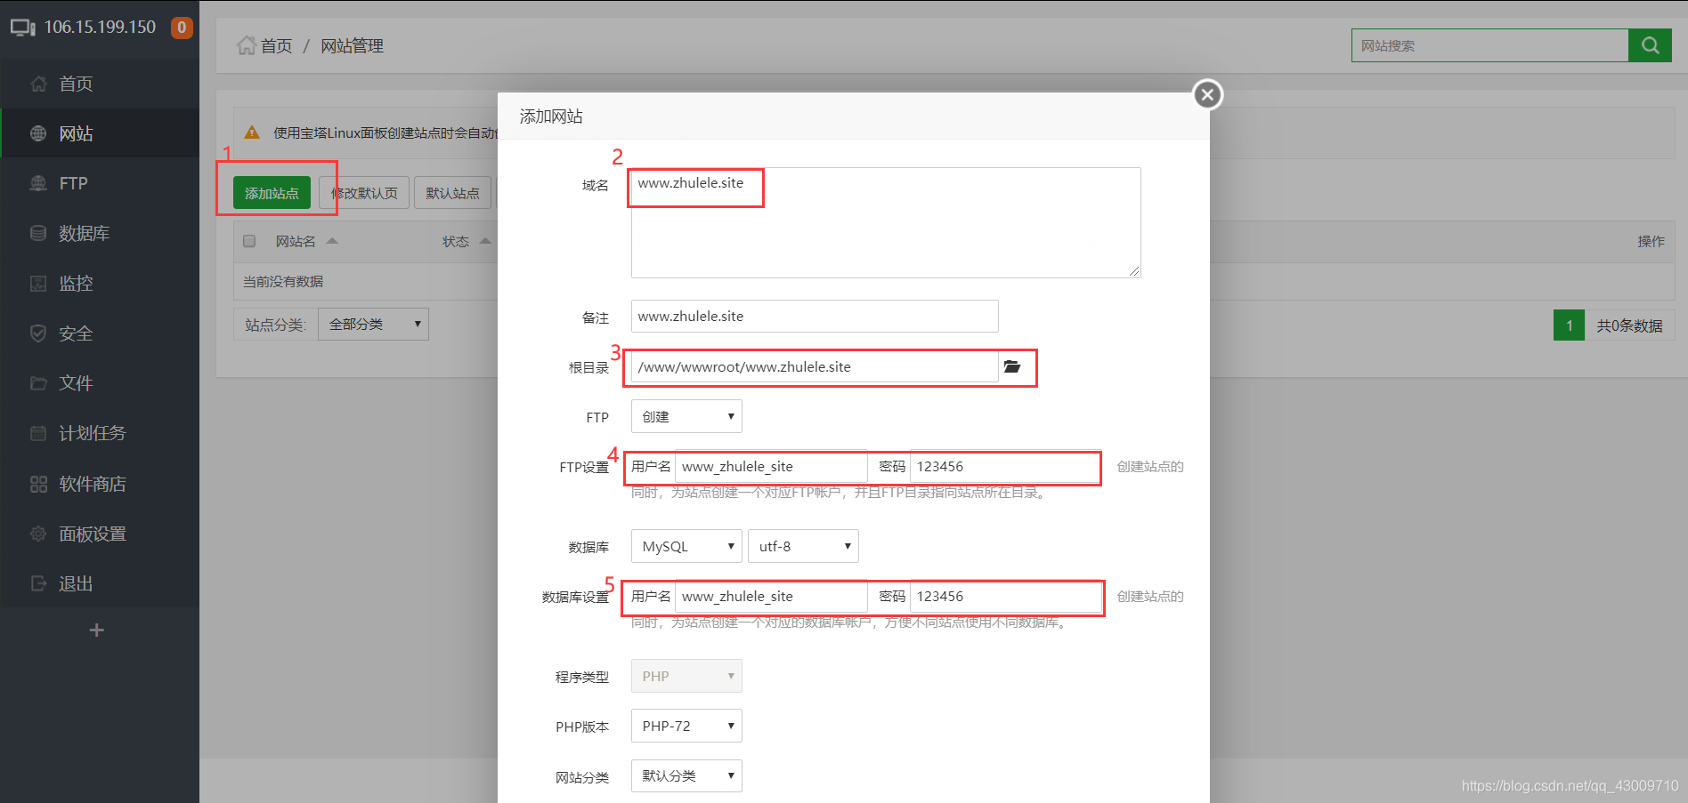Click the 网站搜索 search field
The width and height of the screenshot is (1688, 803).
click(x=1489, y=45)
